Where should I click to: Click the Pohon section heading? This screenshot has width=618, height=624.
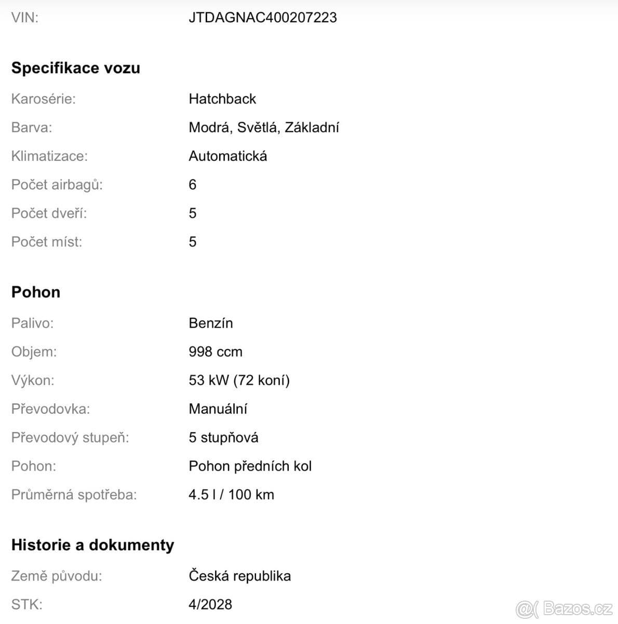(x=36, y=292)
